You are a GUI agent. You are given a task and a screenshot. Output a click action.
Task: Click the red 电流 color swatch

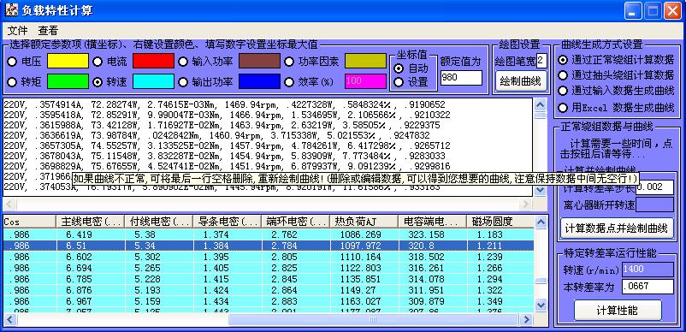(154, 61)
